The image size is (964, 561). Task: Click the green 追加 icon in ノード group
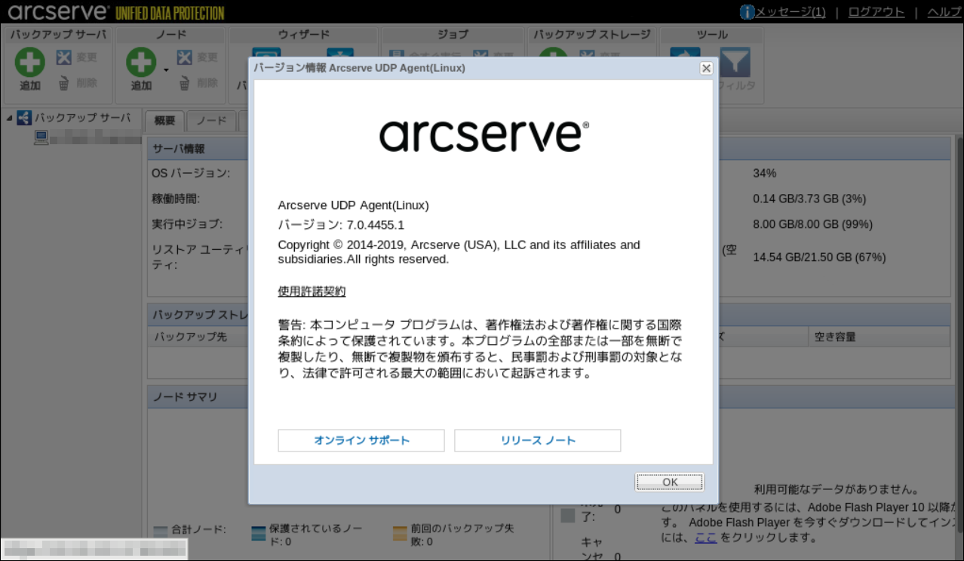pyautogui.click(x=141, y=62)
